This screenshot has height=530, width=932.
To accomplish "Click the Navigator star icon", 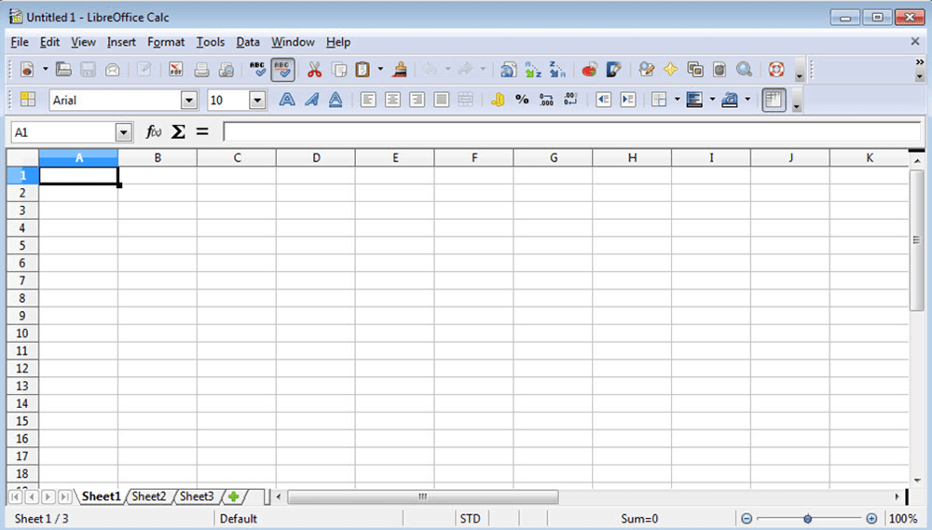I will point(670,70).
